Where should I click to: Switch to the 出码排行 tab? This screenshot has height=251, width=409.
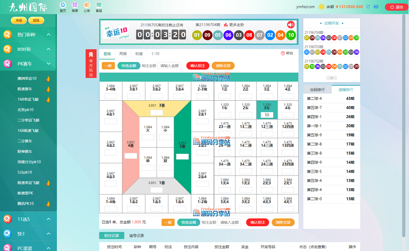click(317, 90)
